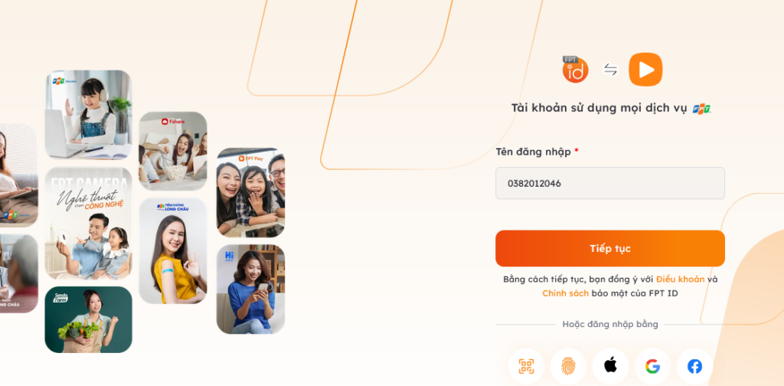The image size is (784, 386).
Task: Sign in with Google icon
Action: [652, 367]
